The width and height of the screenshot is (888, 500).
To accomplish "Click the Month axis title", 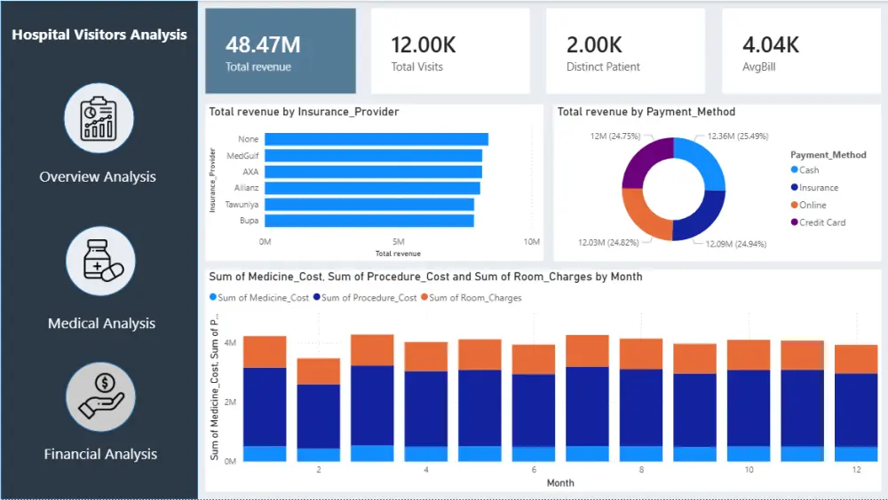I will 560,483.
